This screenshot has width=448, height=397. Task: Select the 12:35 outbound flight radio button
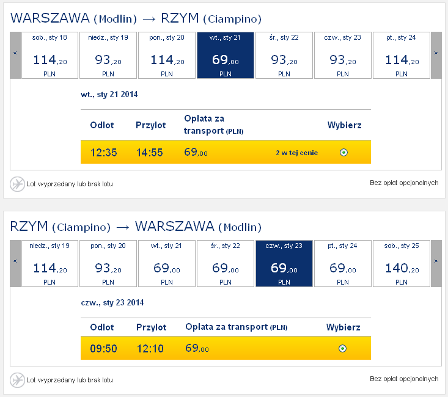pyautogui.click(x=343, y=153)
